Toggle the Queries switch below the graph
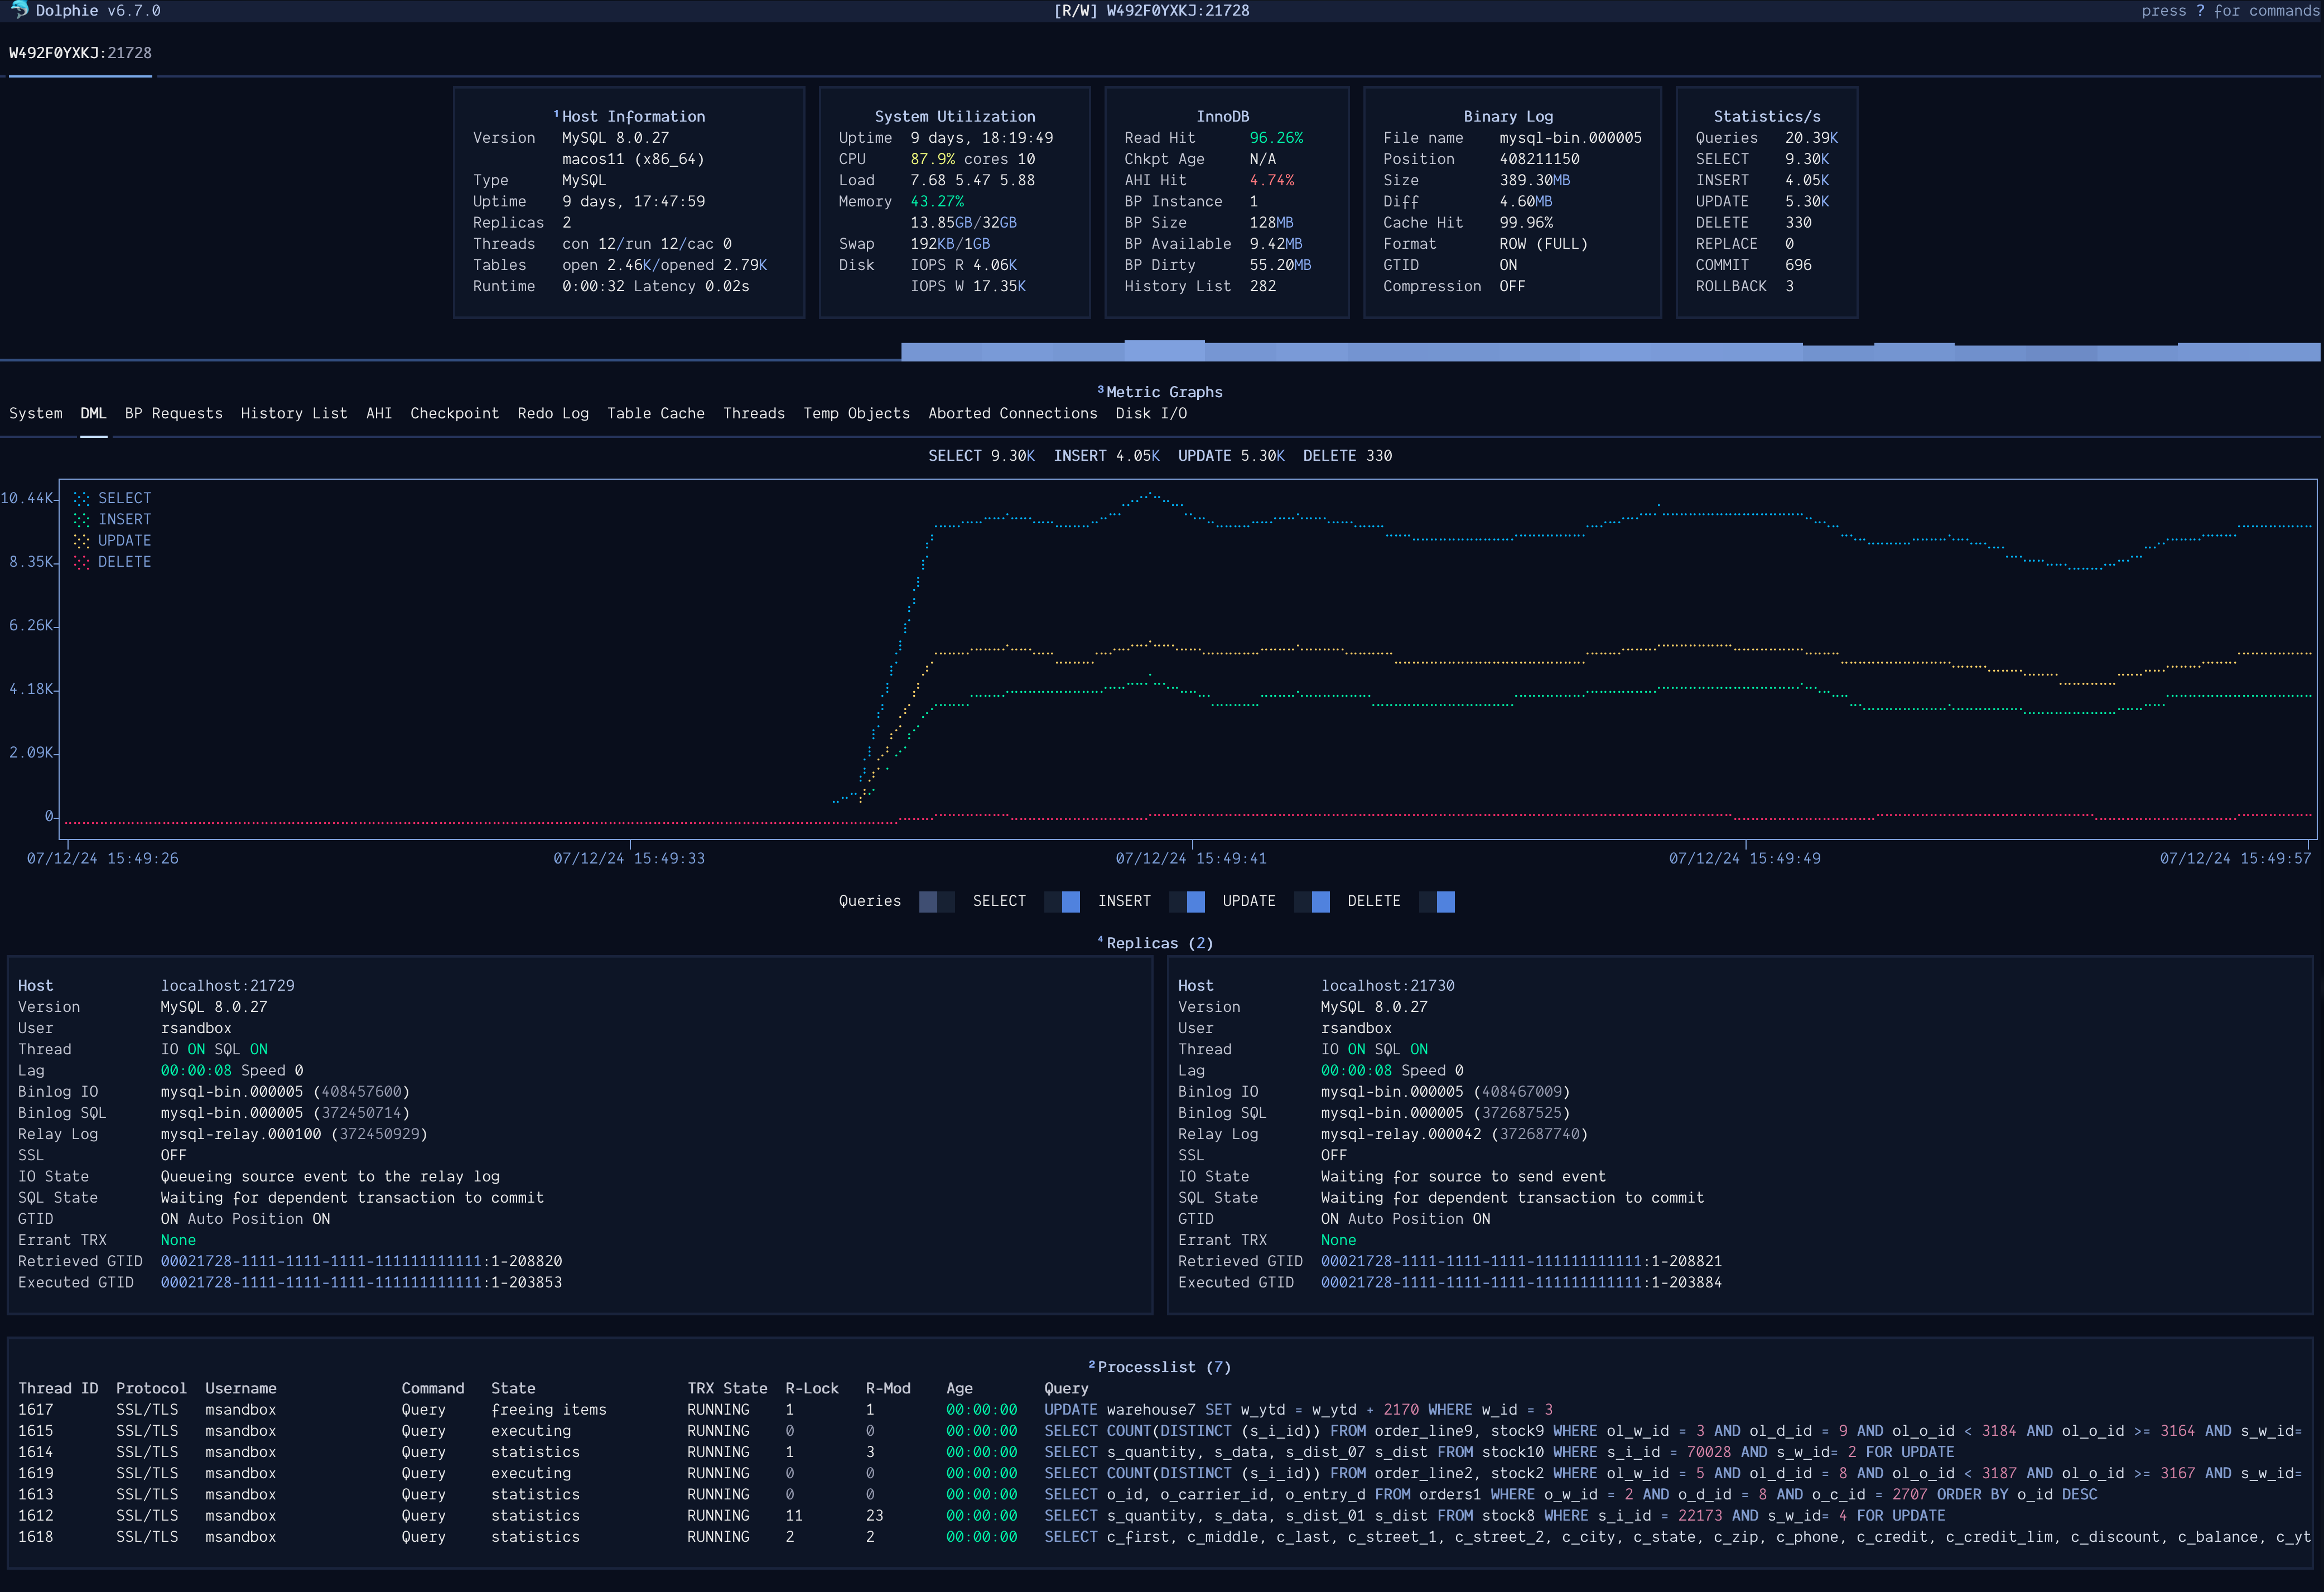The image size is (2324, 1592). tap(936, 901)
